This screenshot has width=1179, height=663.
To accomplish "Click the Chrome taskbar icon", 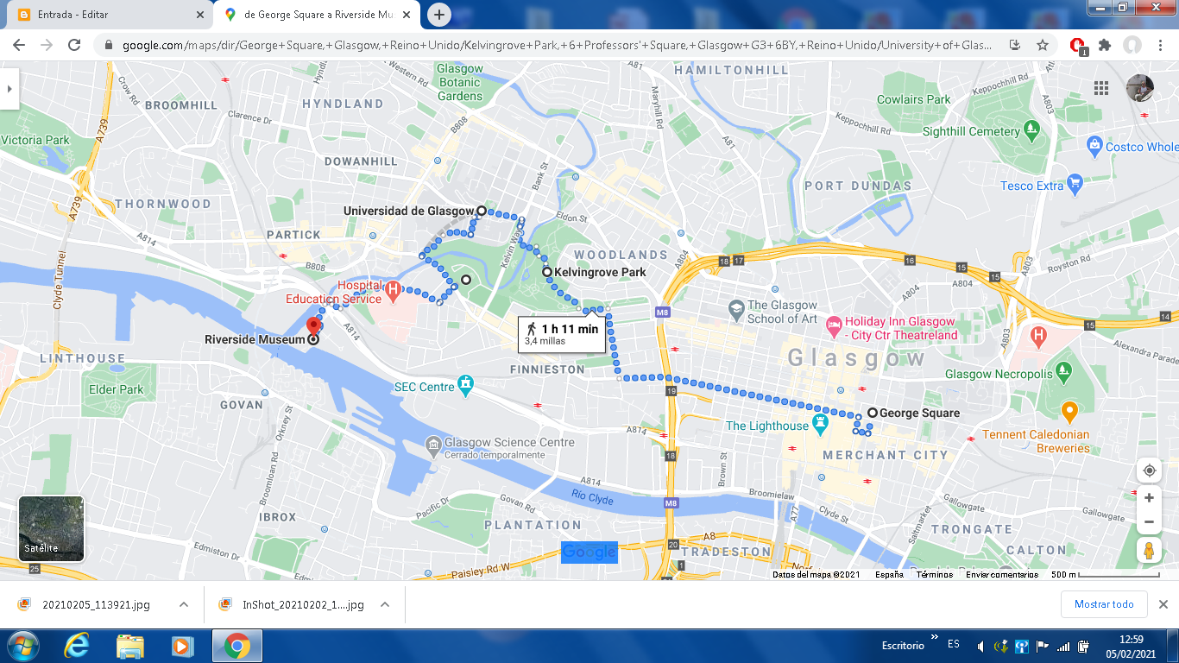I will click(236, 646).
